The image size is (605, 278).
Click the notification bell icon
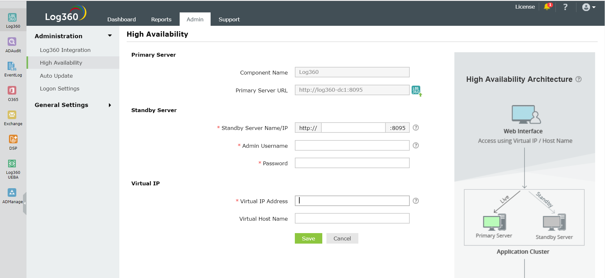(x=548, y=7)
